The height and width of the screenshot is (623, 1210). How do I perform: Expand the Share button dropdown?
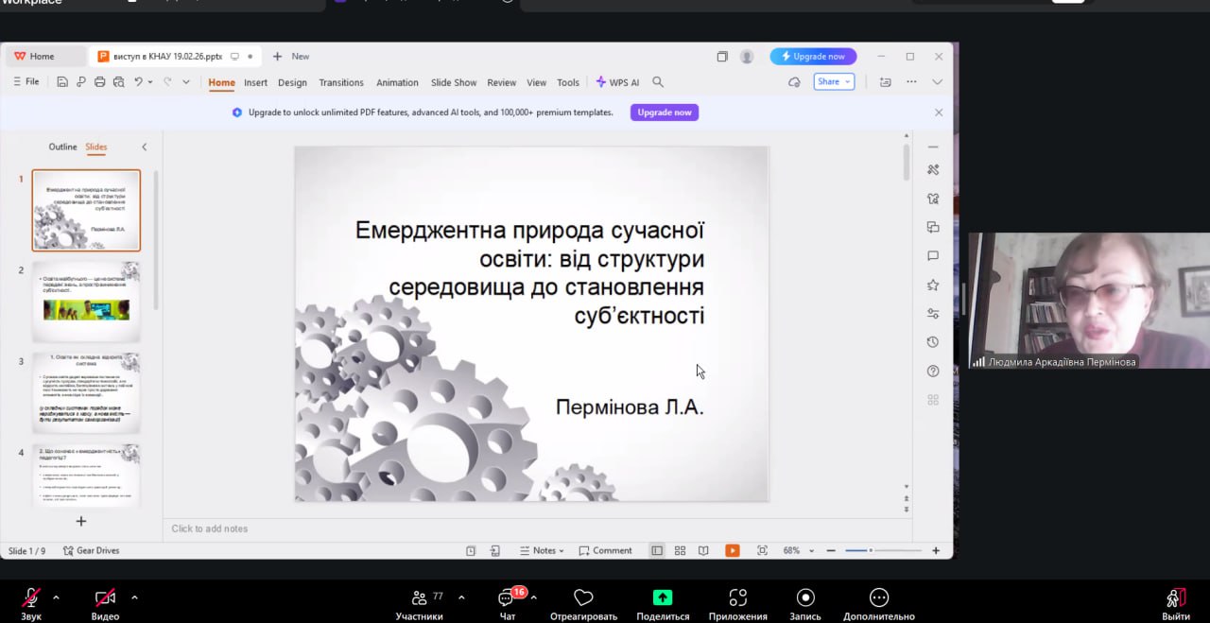point(834,82)
